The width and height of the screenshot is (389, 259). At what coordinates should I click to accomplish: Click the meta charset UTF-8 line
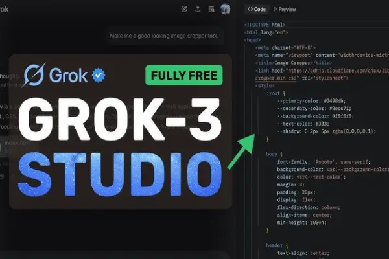click(285, 47)
